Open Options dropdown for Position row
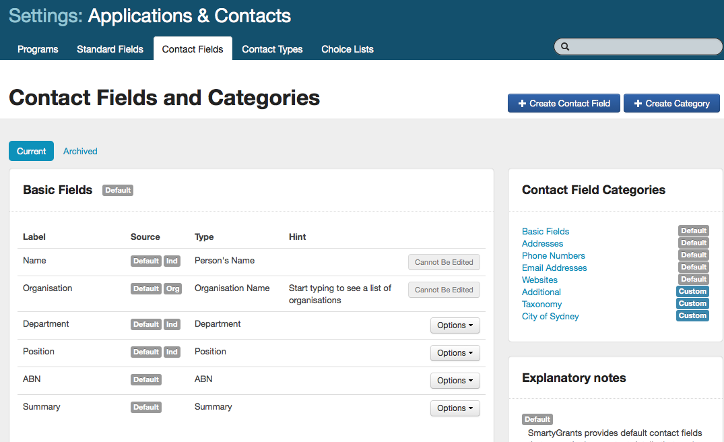Image resolution: width=724 pixels, height=442 pixels. coord(455,353)
